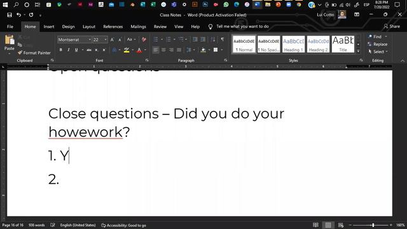
Task: Insert a bulleted list
Action: pyautogui.click(x=156, y=39)
